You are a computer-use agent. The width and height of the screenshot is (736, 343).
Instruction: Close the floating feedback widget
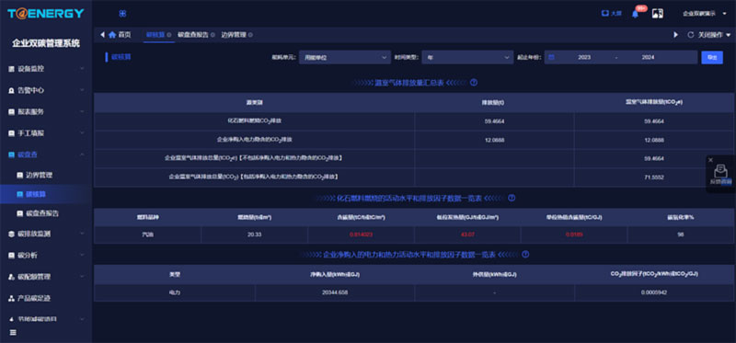click(x=710, y=160)
